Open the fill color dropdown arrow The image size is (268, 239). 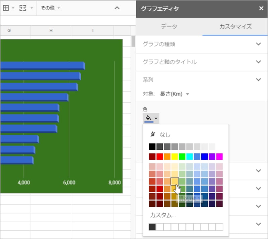tap(156, 118)
